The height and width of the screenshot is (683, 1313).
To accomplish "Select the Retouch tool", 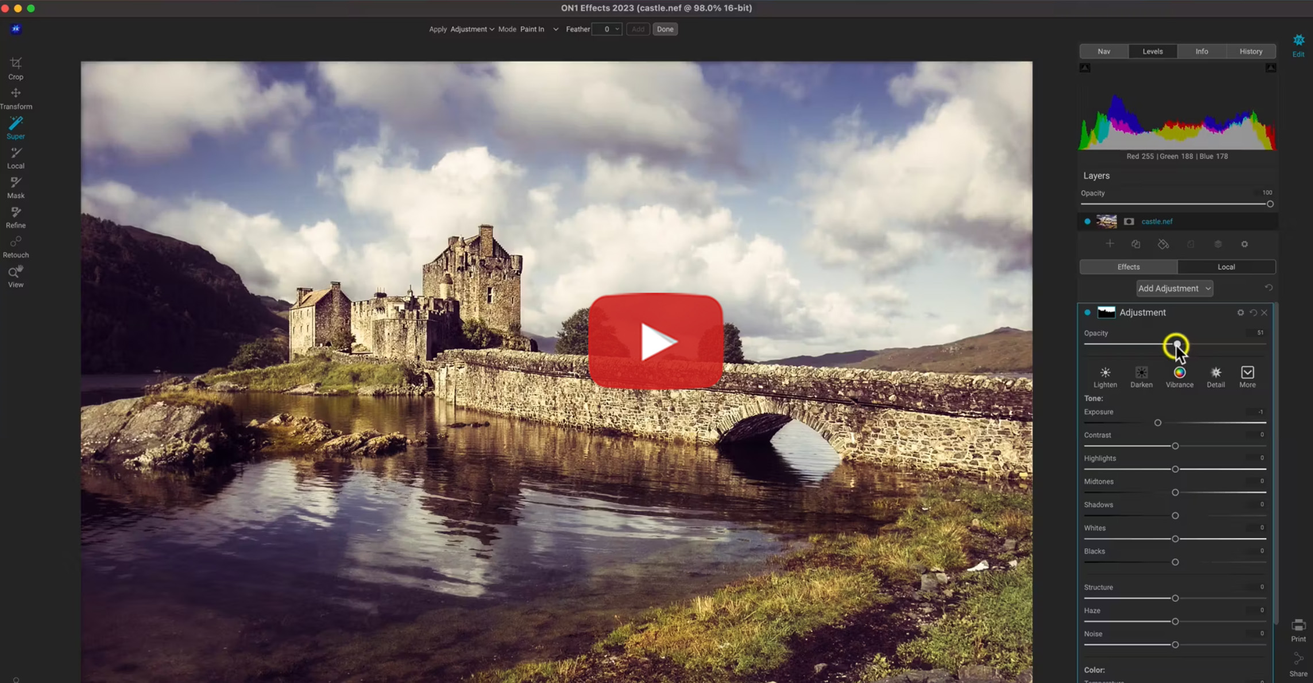I will tap(16, 247).
